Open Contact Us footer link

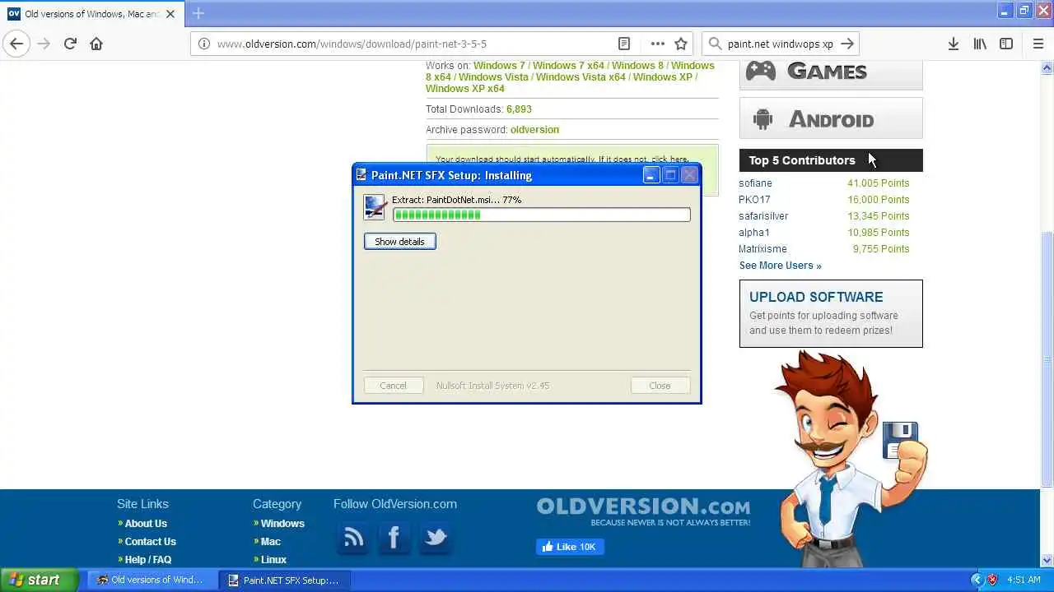(x=150, y=542)
